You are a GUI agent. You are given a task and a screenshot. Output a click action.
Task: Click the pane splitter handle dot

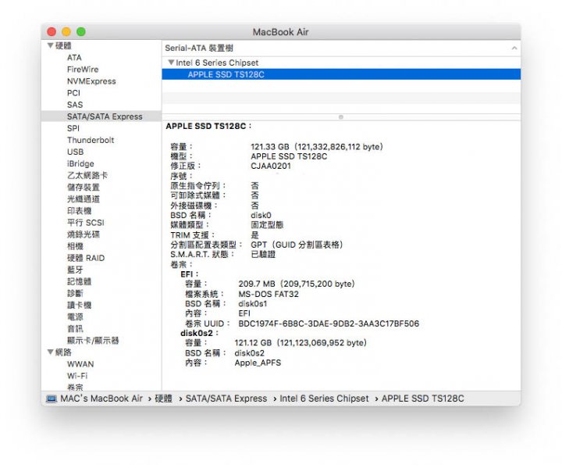click(341, 117)
